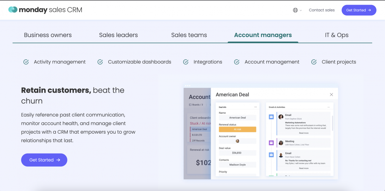Open the Deal info three-dot menu
The height and width of the screenshot is (191, 385).
coord(256,107)
